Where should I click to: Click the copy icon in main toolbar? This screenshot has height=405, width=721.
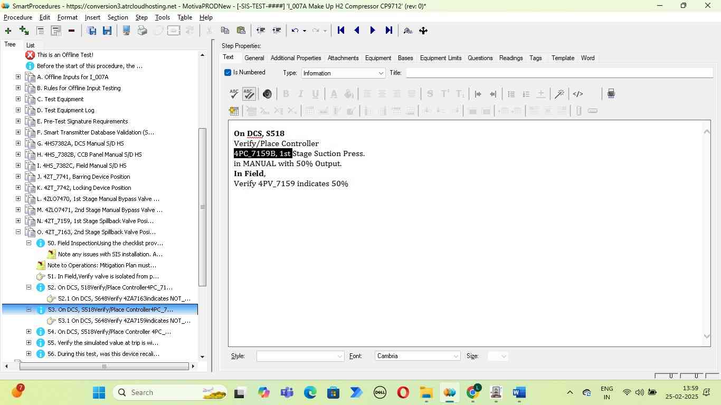(x=225, y=31)
